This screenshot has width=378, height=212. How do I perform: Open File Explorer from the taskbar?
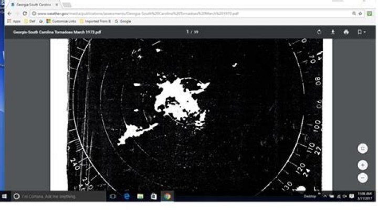140,196
